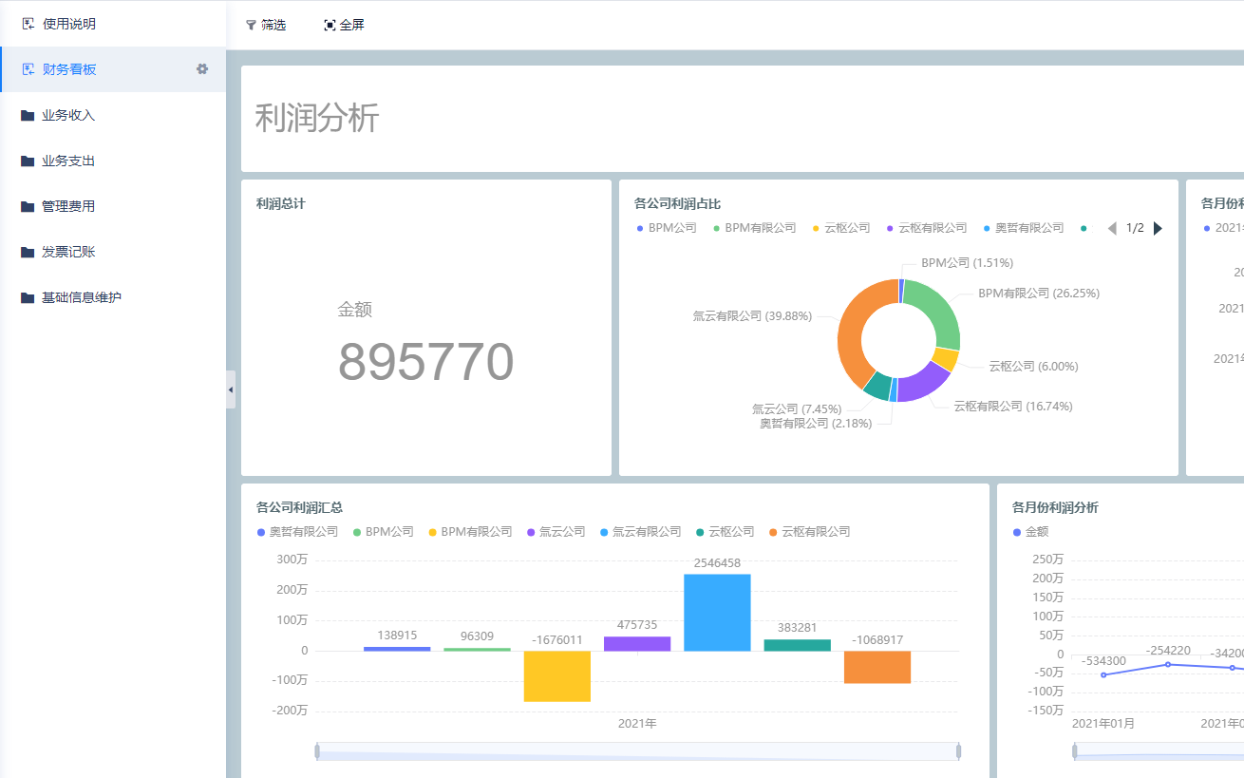Viewport: 1244px width, 778px height.
Task: Toggle 金额 legend in 各月份利润分析 chart
Action: click(x=1030, y=532)
